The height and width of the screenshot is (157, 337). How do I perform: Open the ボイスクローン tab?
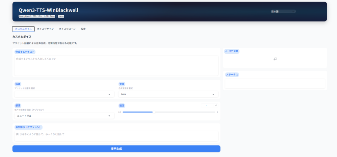click(x=67, y=29)
